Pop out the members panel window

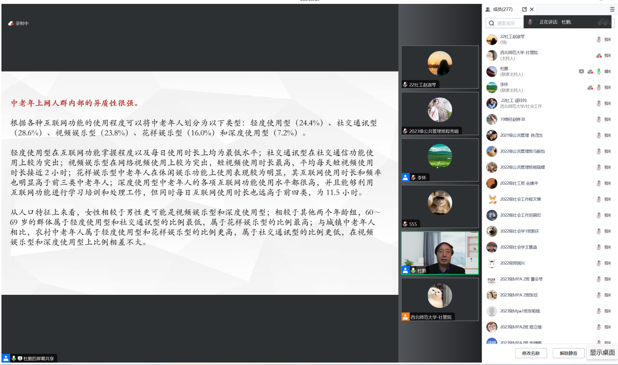(524, 9)
